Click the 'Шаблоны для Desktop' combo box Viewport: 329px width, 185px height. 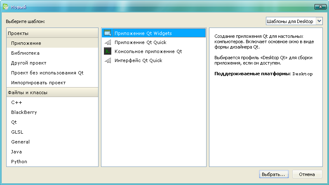click(x=294, y=21)
